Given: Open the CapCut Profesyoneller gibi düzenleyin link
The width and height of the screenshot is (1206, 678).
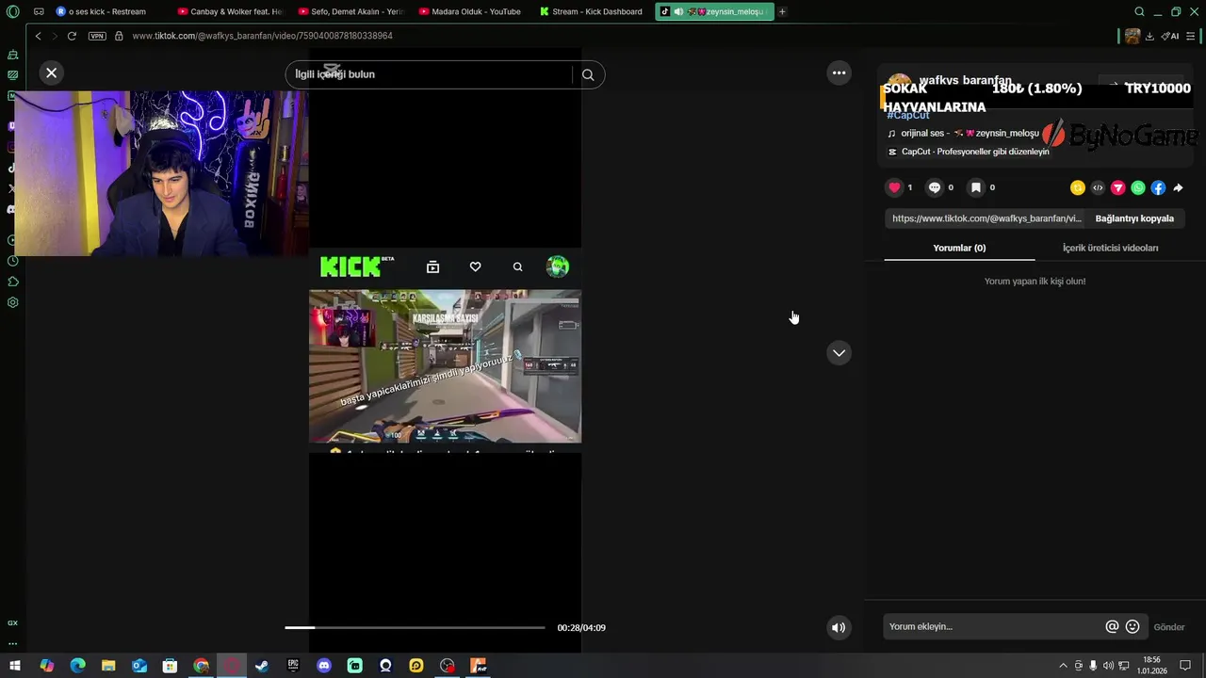Looking at the screenshot, I should click(969, 152).
